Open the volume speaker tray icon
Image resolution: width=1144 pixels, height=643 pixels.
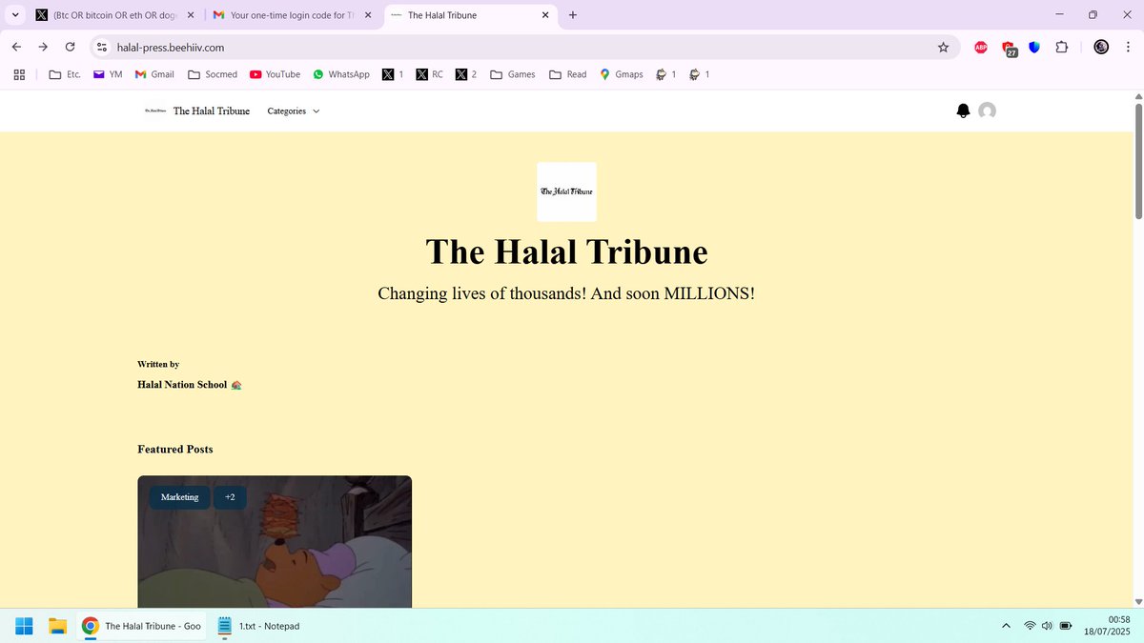coord(1047,626)
